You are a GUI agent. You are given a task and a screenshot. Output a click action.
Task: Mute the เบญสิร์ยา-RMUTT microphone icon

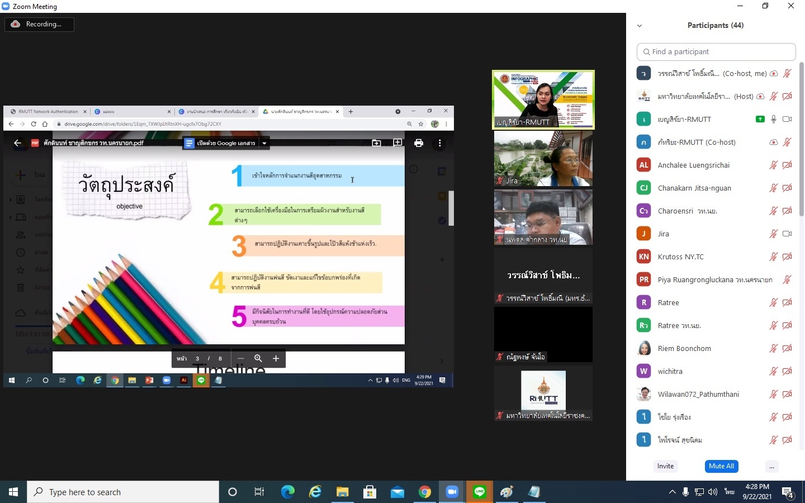coord(774,119)
